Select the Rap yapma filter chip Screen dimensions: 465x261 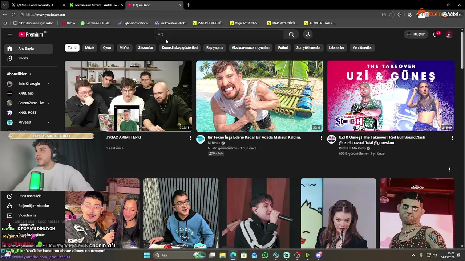click(215, 47)
